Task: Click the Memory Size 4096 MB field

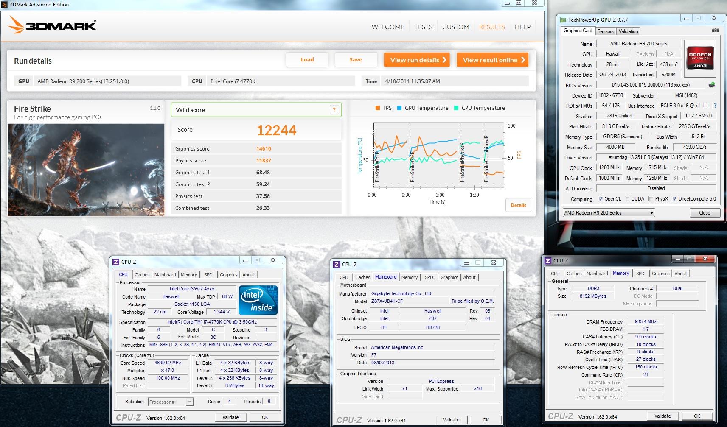Action: pos(615,147)
